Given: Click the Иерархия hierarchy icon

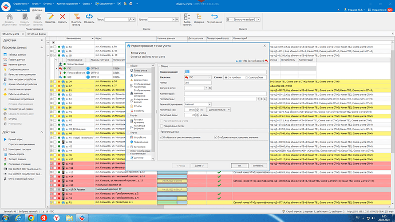Looking at the screenshot, I should (x=199, y=17).
